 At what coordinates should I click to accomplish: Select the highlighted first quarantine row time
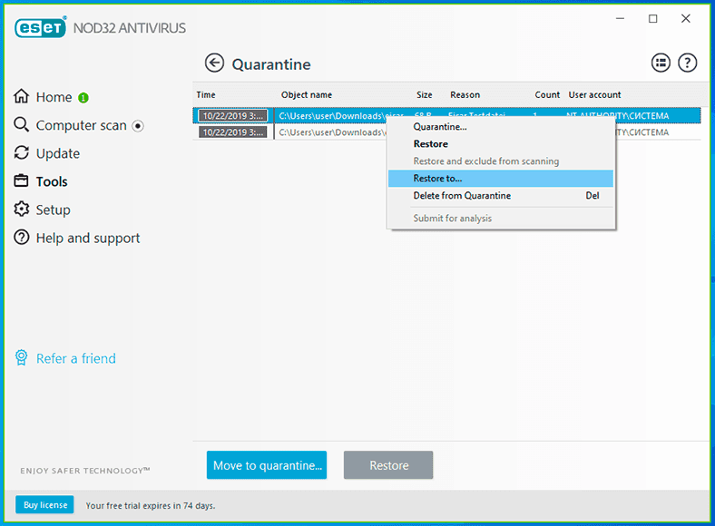(x=233, y=116)
